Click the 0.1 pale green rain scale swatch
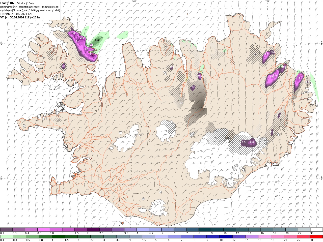323x242 pixels. click(7, 237)
